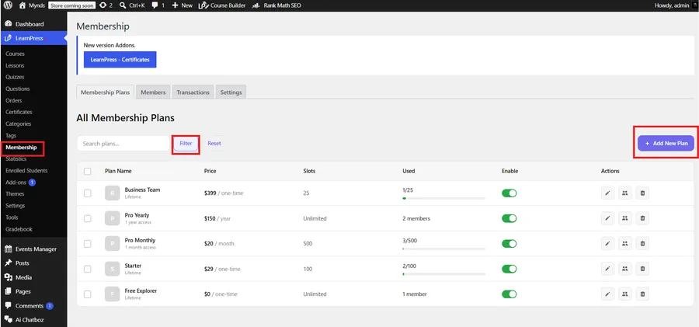The image size is (699, 327).
Task: Delete the Free Explorer plan
Action: point(642,294)
